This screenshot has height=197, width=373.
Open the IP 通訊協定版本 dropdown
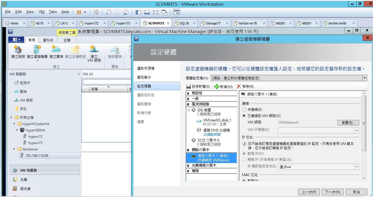357,167
